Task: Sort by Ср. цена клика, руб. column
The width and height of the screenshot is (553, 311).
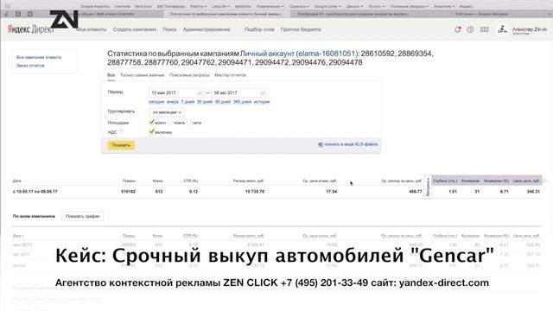Action: coord(319,181)
